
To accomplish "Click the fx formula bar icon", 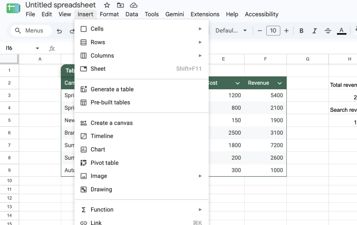I will [52, 48].
